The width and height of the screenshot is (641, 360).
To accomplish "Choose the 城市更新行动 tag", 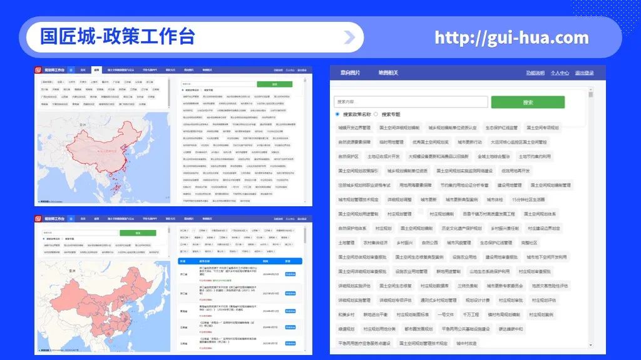I will coord(469,142).
